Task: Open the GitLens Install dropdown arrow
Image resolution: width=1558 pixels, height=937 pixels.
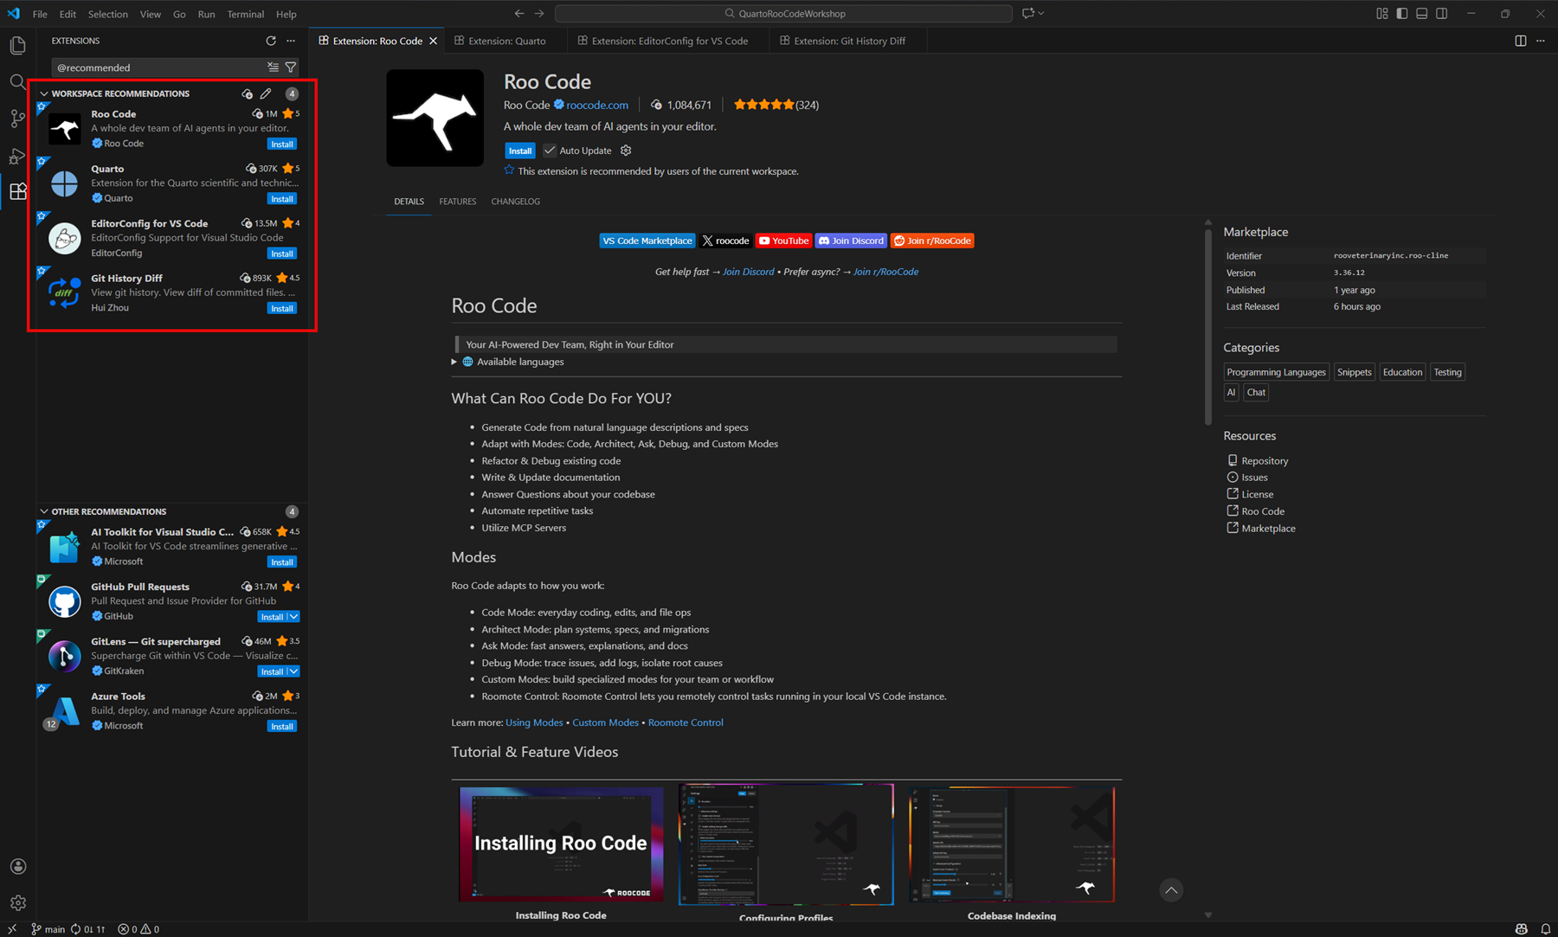Action: (293, 671)
